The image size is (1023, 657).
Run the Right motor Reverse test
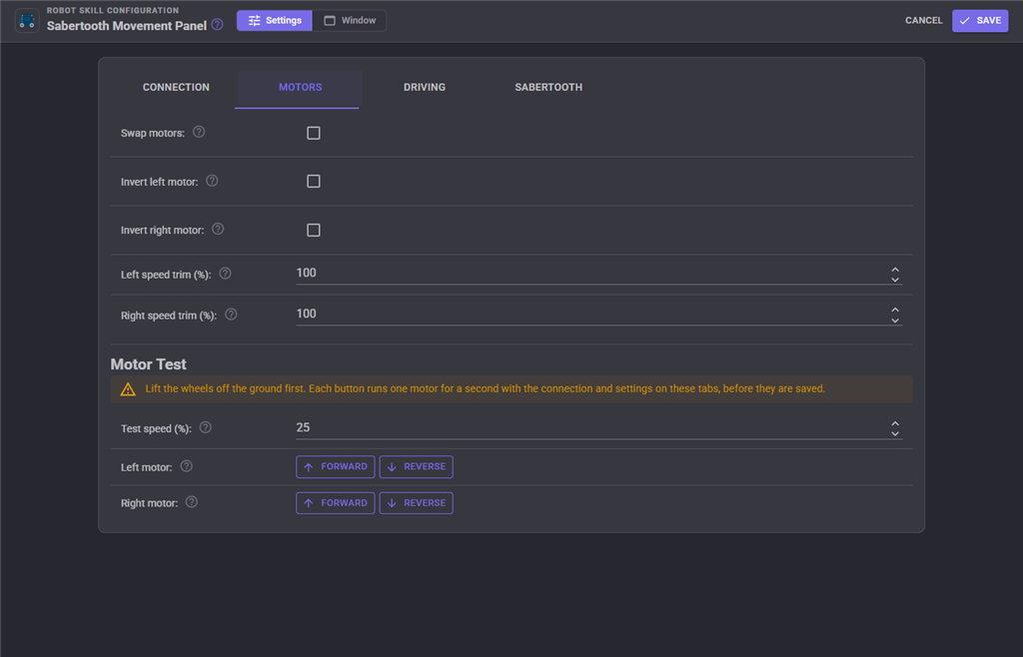coord(417,503)
